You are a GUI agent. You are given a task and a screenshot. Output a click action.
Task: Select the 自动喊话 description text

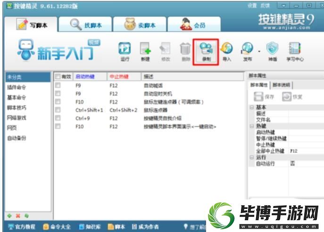coord(153,85)
